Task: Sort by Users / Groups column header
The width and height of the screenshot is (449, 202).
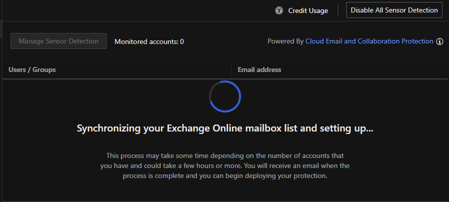Action: click(32, 69)
